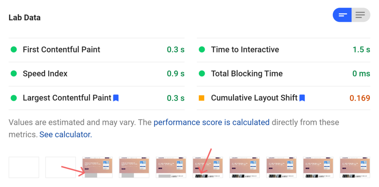
Task: Switch to the compact metrics view toggle
Action: tap(342, 15)
